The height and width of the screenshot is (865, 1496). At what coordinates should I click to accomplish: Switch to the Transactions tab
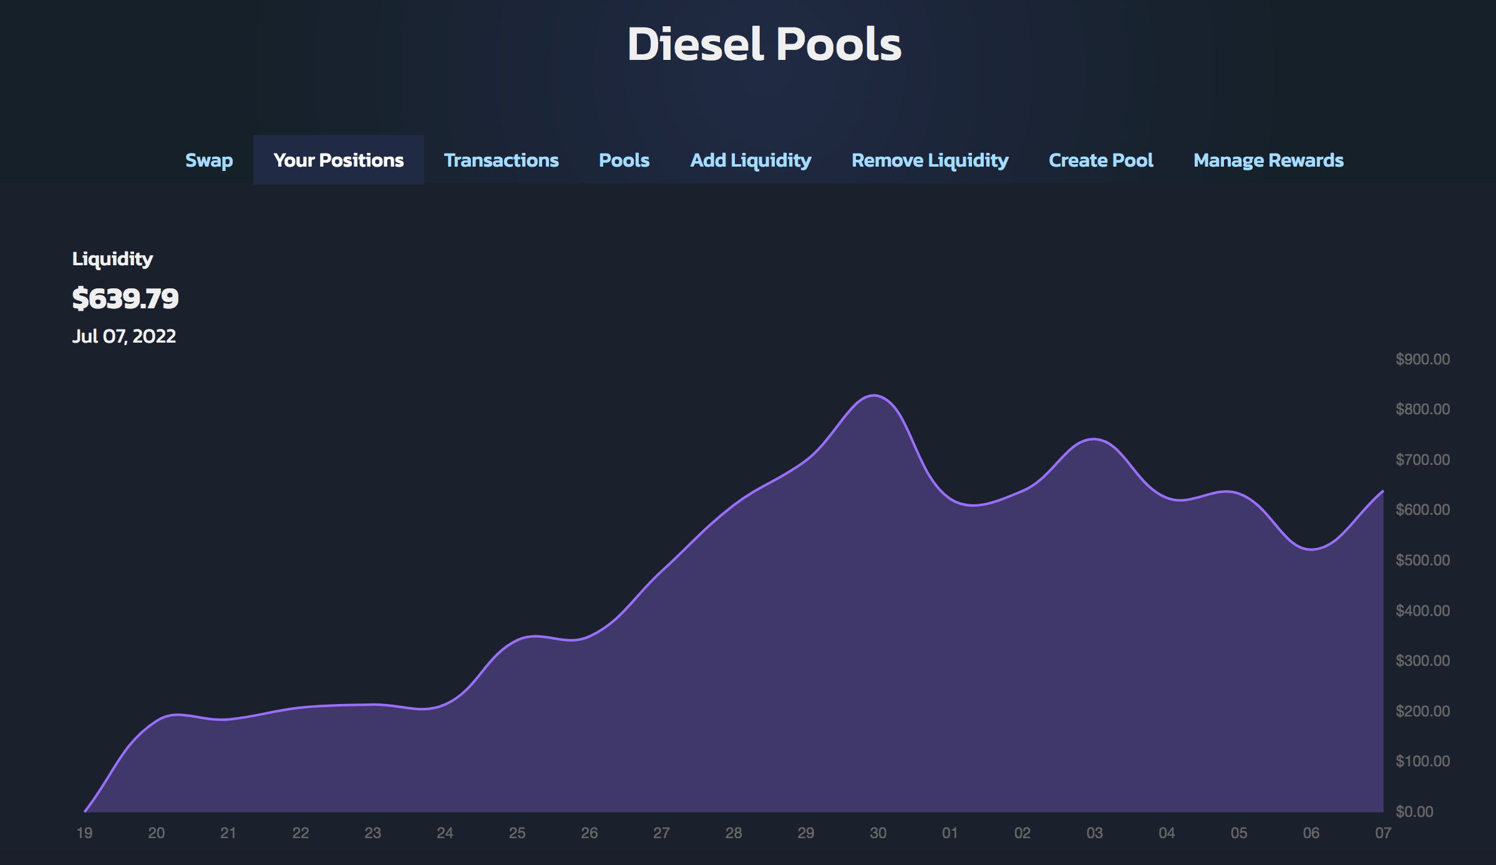501,160
